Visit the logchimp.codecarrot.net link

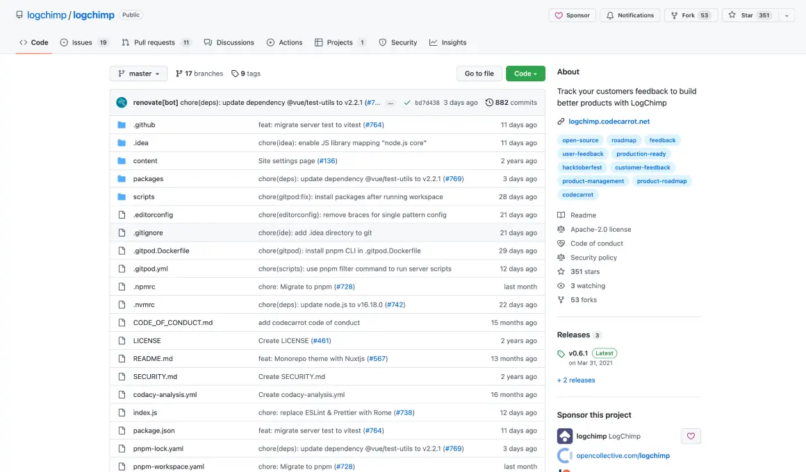tap(608, 121)
